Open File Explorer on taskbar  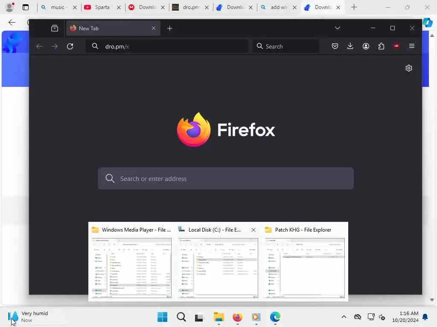pos(219,317)
